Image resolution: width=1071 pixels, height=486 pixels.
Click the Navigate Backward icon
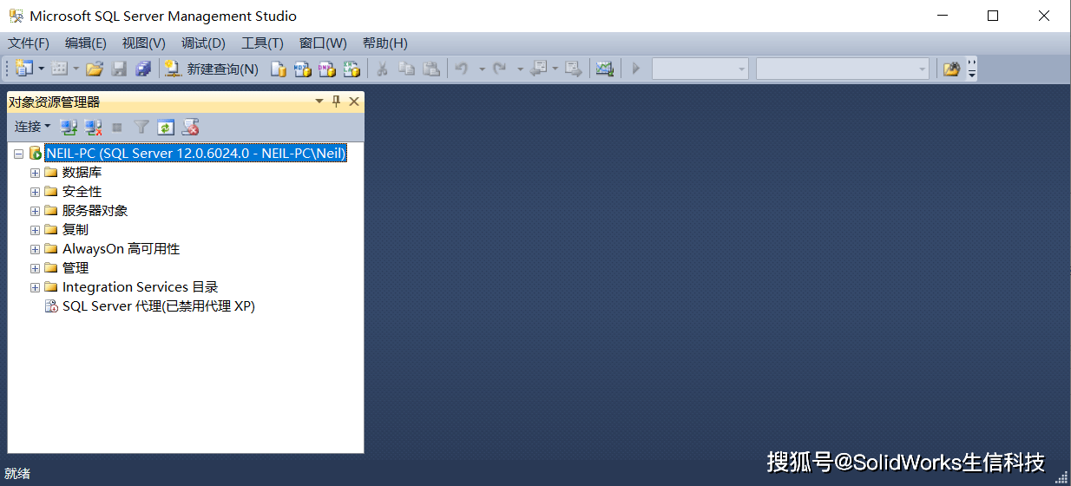coord(539,69)
